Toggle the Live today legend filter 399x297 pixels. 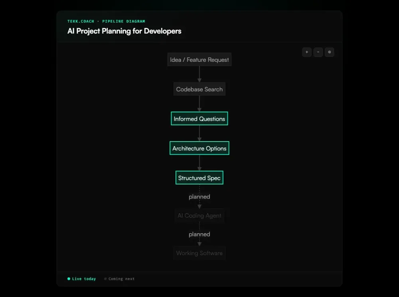tap(81, 279)
